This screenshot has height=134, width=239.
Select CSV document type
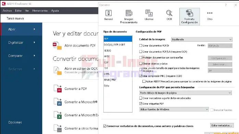pyautogui.click(x=118, y=62)
